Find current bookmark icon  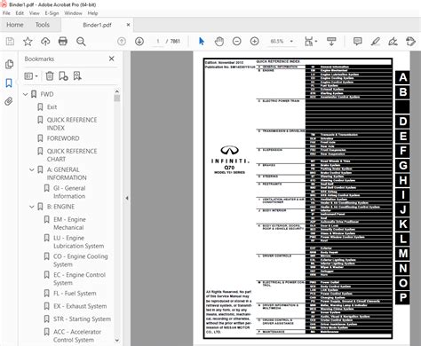pyautogui.click(x=77, y=76)
